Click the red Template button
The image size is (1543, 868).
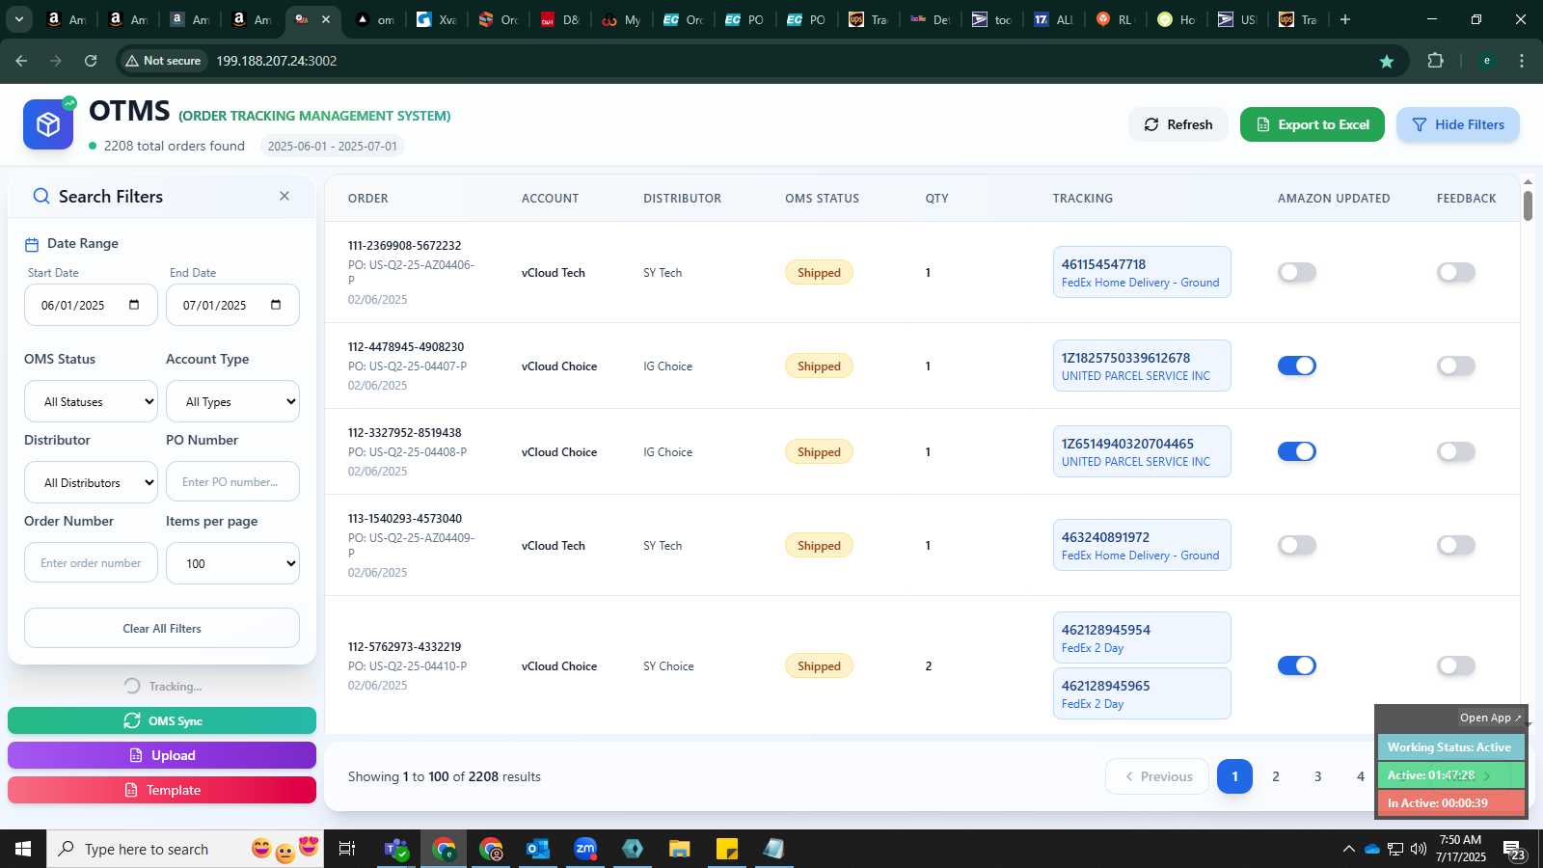pyautogui.click(x=162, y=790)
